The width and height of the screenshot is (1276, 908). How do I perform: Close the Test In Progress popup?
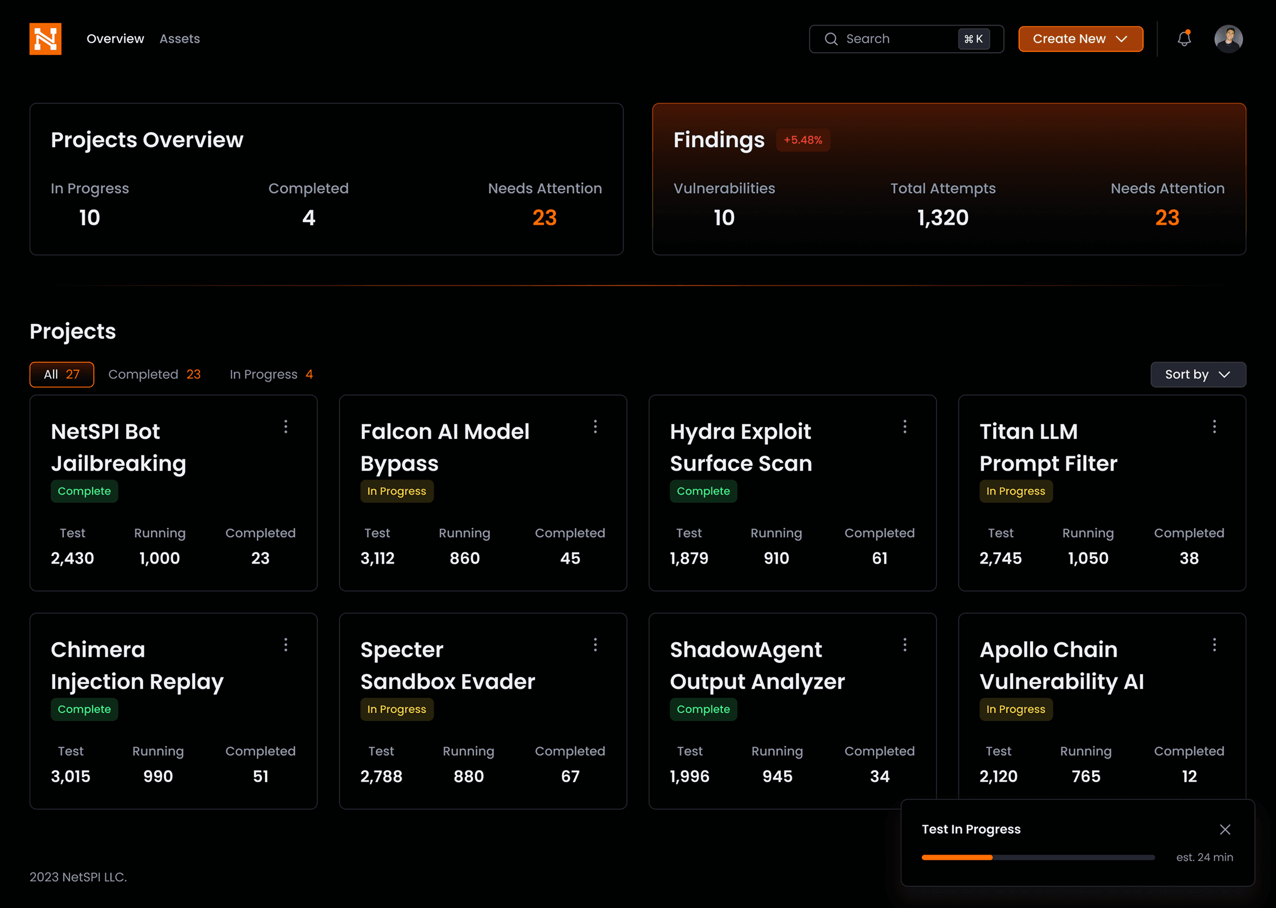(x=1225, y=829)
